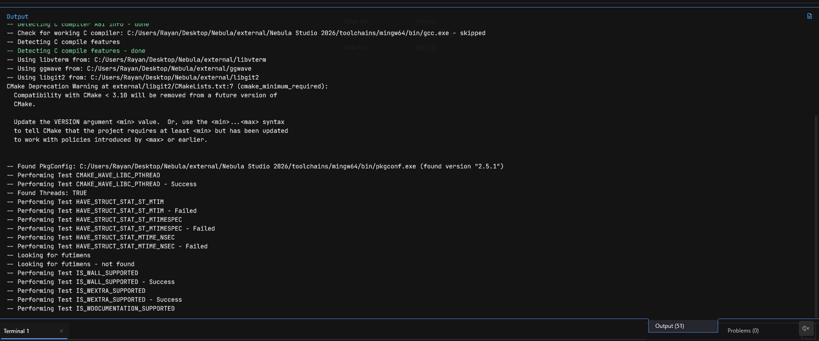Click the faint New File menu entry

[x=355, y=48]
